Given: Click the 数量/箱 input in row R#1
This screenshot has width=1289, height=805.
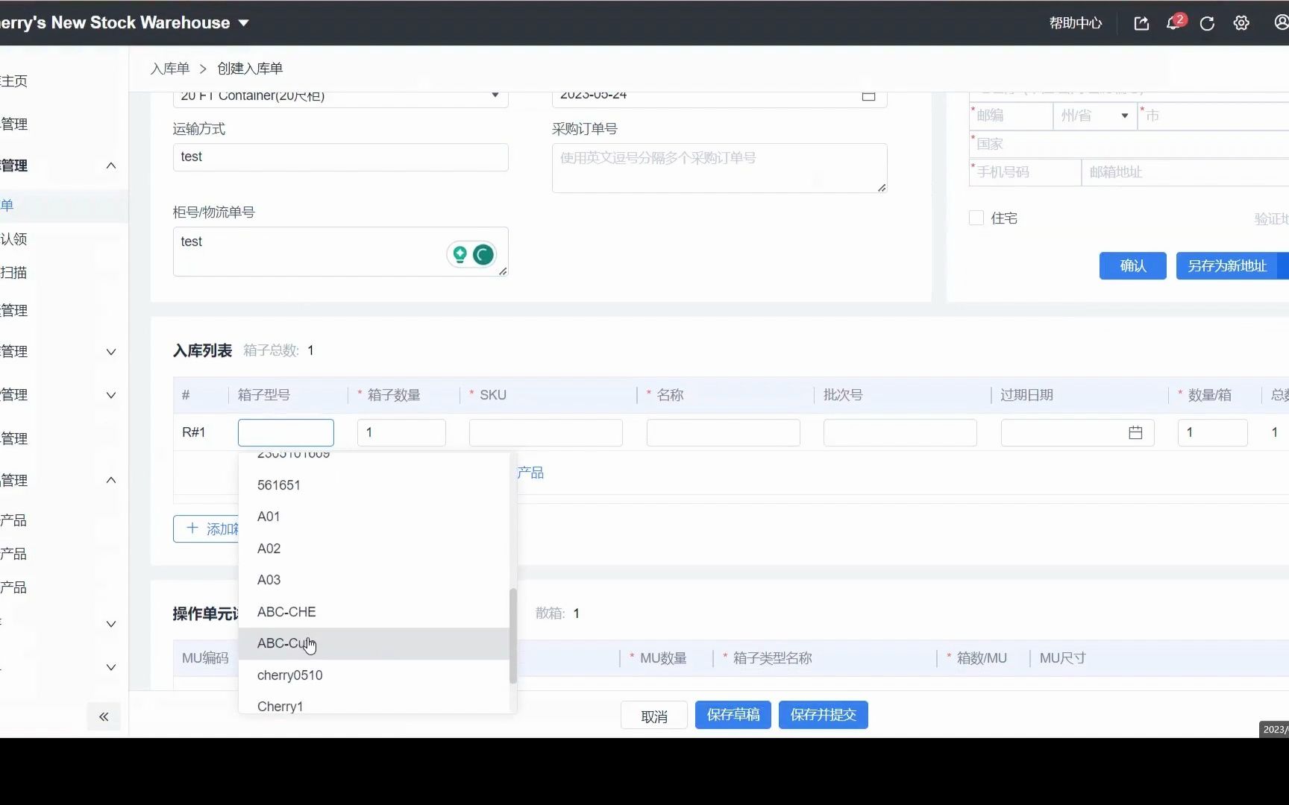Looking at the screenshot, I should point(1213,432).
